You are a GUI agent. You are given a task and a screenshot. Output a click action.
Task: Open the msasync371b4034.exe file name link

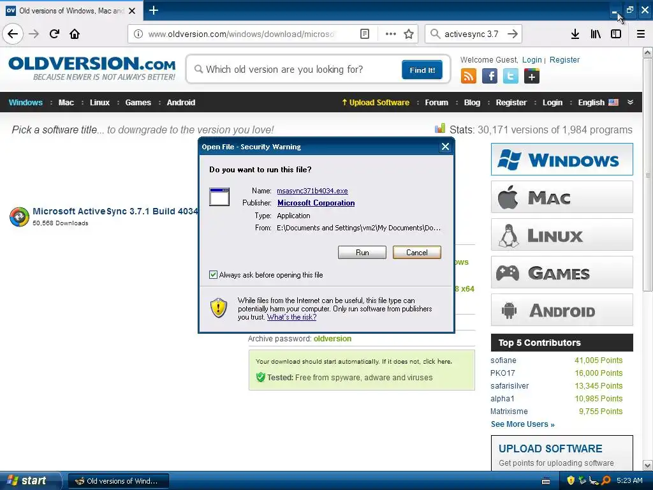coord(312,191)
